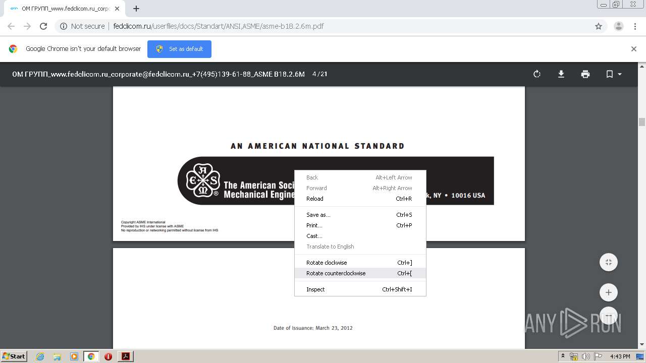Choose Reload in context menu

click(360, 199)
